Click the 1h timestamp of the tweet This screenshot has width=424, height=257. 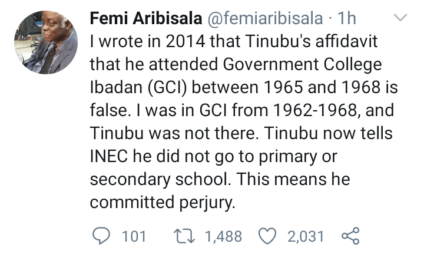pos(346,18)
